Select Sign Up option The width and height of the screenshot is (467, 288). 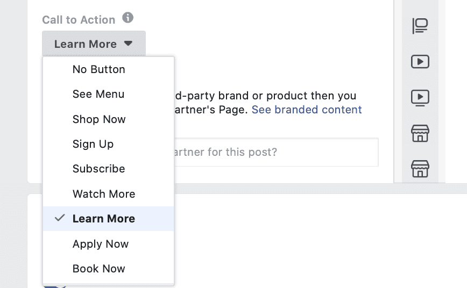pos(109,144)
